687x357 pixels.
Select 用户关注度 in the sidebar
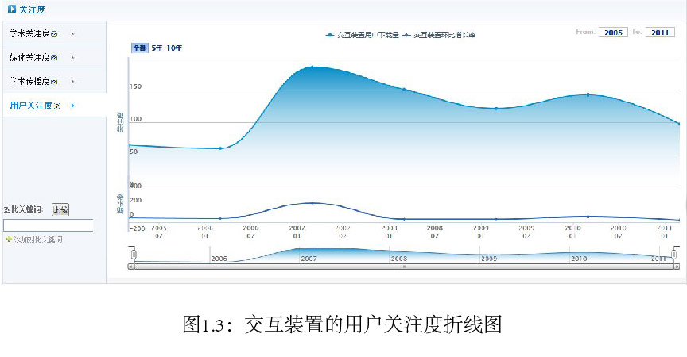31,106
